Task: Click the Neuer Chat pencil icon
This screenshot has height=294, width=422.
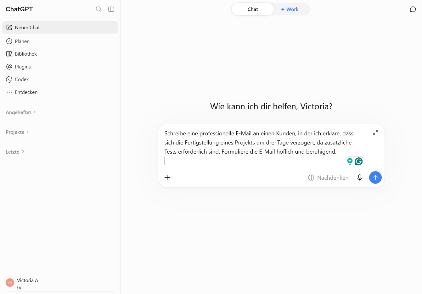Action: (x=9, y=27)
